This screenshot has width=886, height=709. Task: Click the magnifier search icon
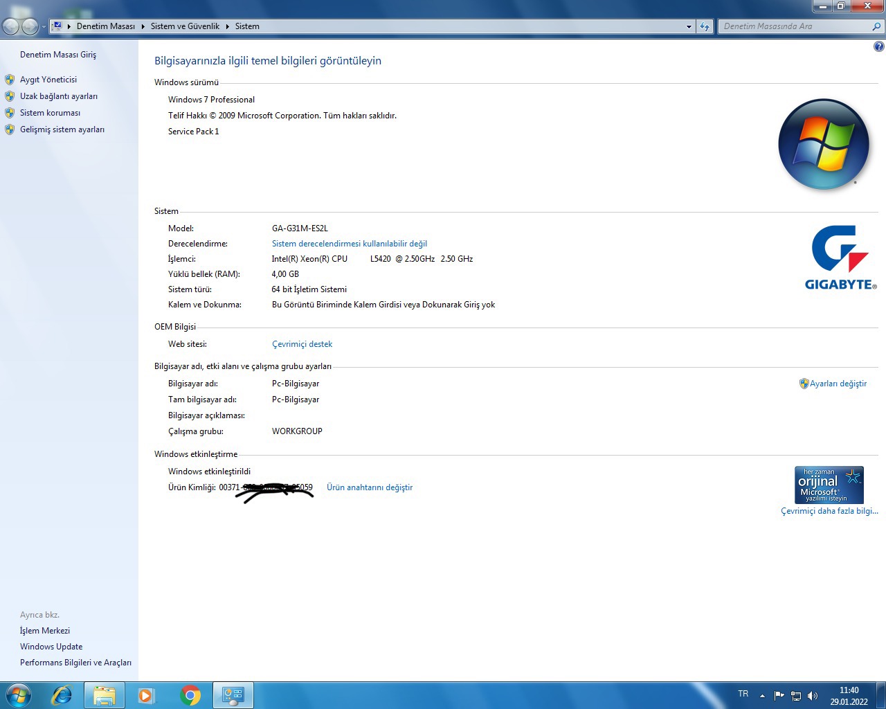click(x=877, y=26)
